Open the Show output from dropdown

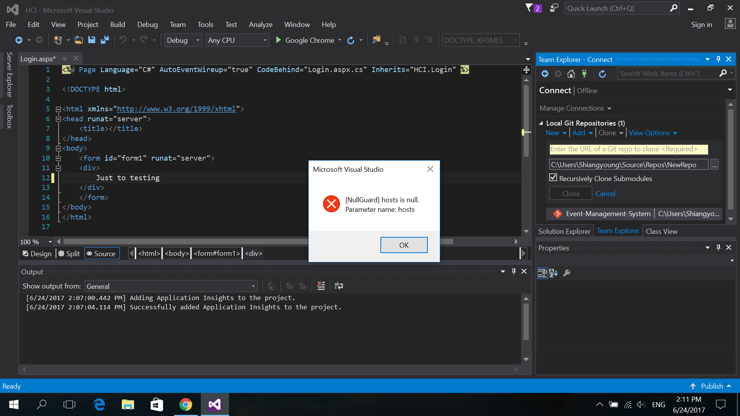(252, 286)
